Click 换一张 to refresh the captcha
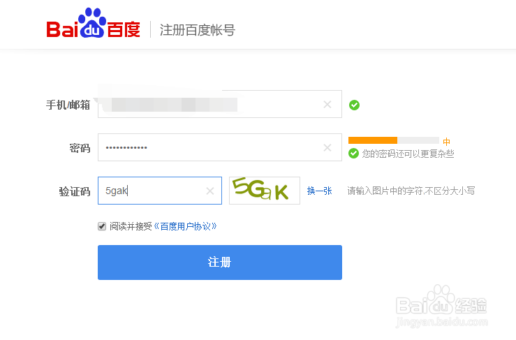This screenshot has width=516, height=340. pyautogui.click(x=319, y=191)
